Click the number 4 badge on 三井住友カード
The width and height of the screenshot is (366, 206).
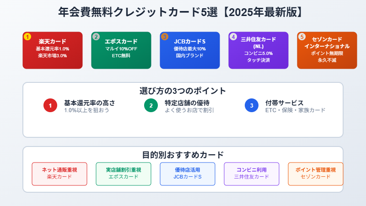(233, 37)
